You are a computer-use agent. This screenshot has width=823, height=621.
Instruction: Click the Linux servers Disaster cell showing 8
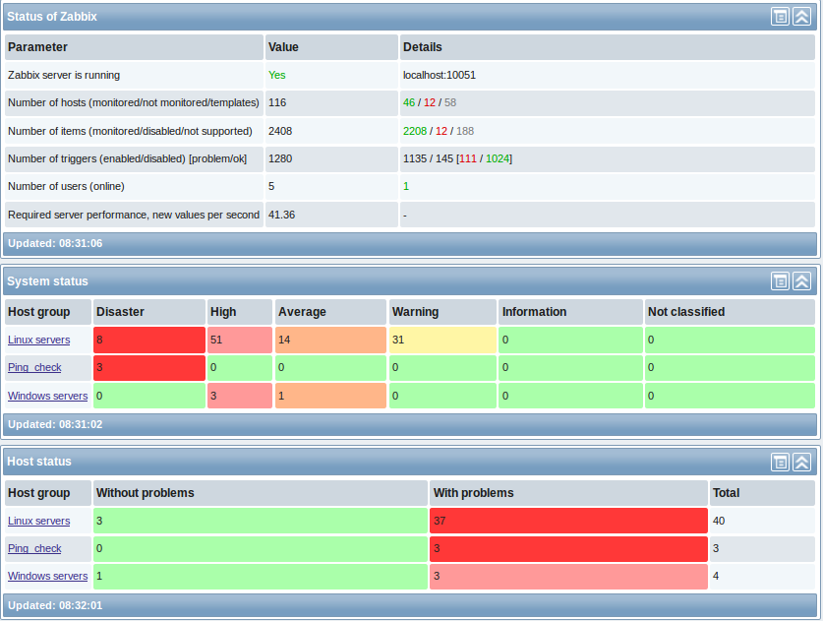coord(149,340)
